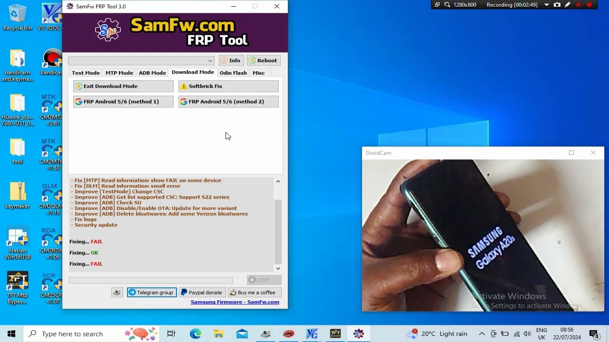Click the taskbar search box
The image size is (609, 342).
coord(91,334)
